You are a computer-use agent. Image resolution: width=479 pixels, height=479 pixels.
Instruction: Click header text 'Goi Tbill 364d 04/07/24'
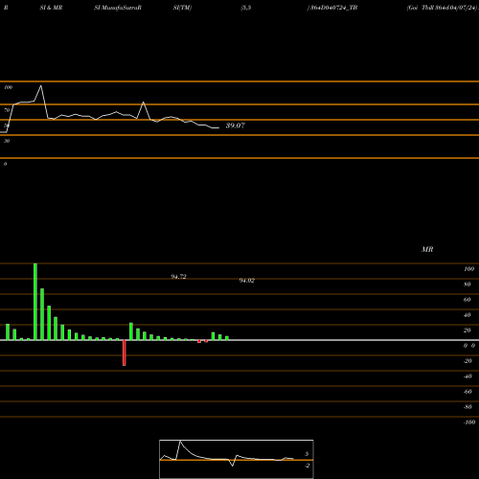tap(442, 8)
